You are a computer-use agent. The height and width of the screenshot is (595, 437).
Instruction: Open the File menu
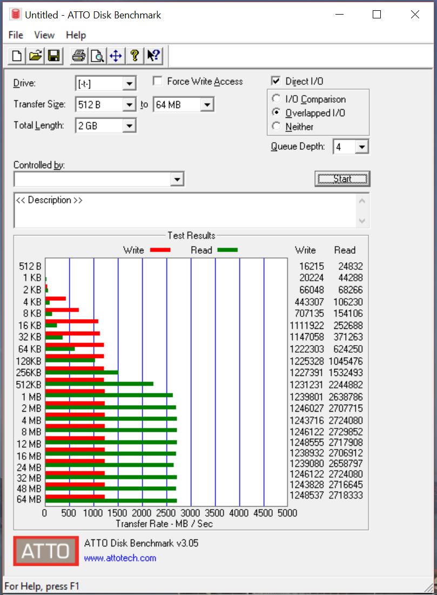[16, 35]
